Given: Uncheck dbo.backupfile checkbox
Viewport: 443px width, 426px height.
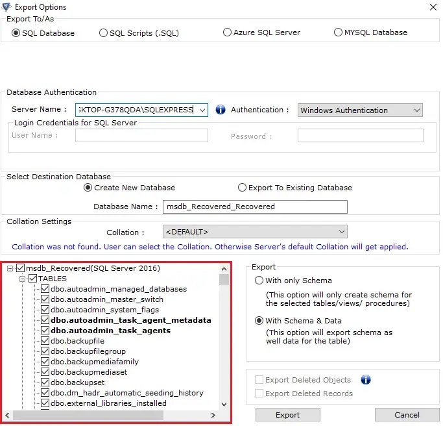Looking at the screenshot, I should pyautogui.click(x=45, y=340).
